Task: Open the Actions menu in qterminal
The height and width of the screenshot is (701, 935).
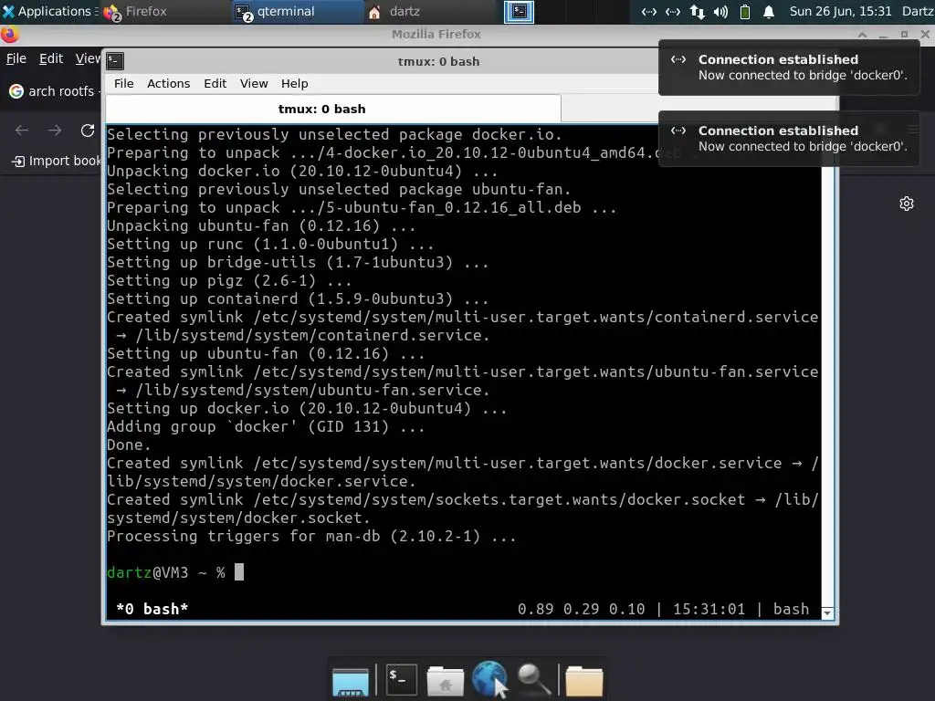Action: (168, 83)
